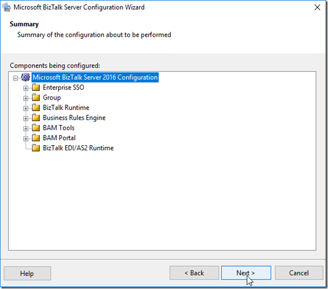Expand the BAM Tools node
Screen dimensions: 328x289
[25, 128]
